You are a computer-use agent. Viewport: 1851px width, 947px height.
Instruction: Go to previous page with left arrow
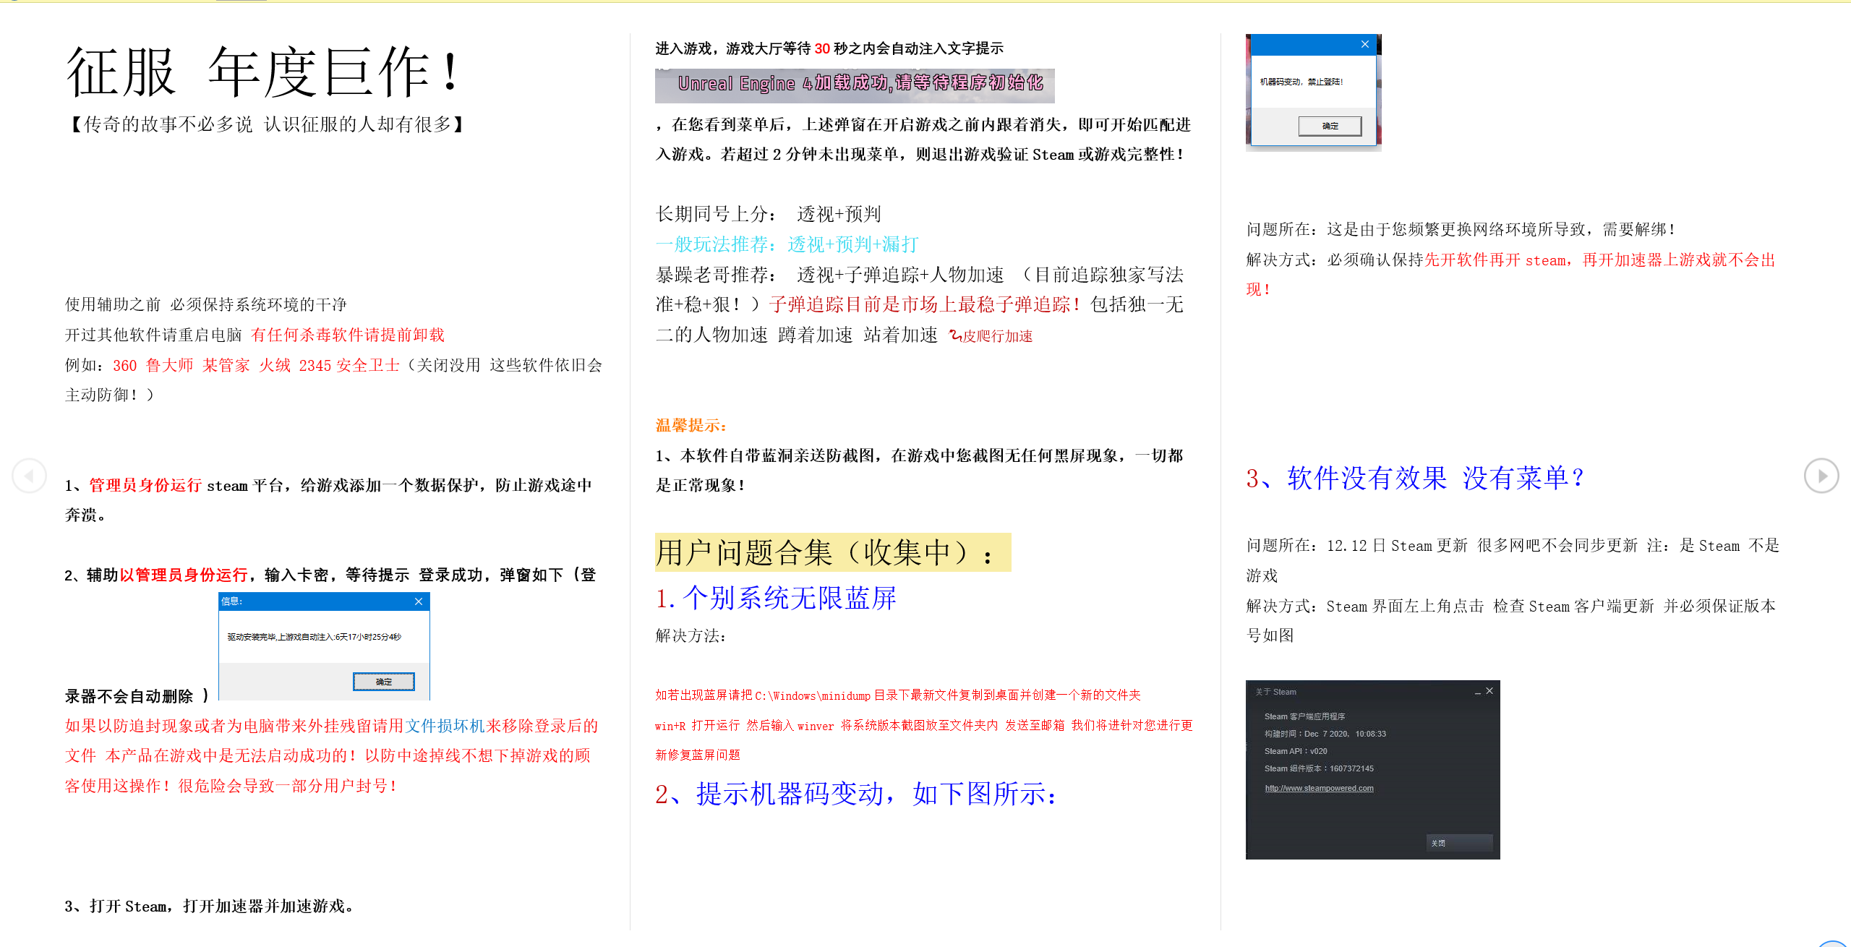30,476
